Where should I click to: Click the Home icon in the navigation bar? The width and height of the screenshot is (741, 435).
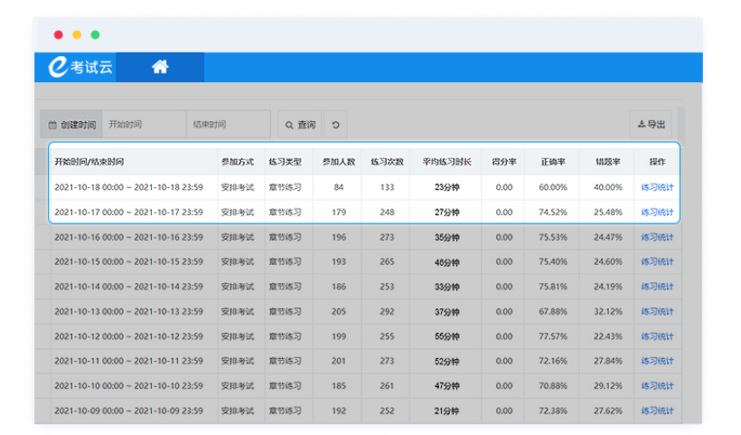pos(160,67)
